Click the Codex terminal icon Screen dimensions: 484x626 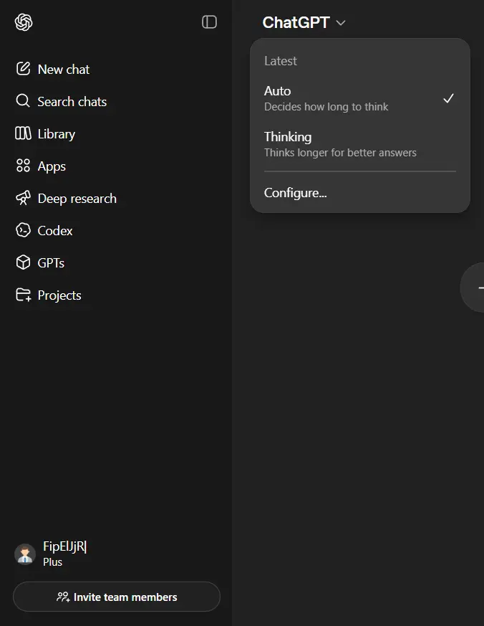click(x=23, y=230)
